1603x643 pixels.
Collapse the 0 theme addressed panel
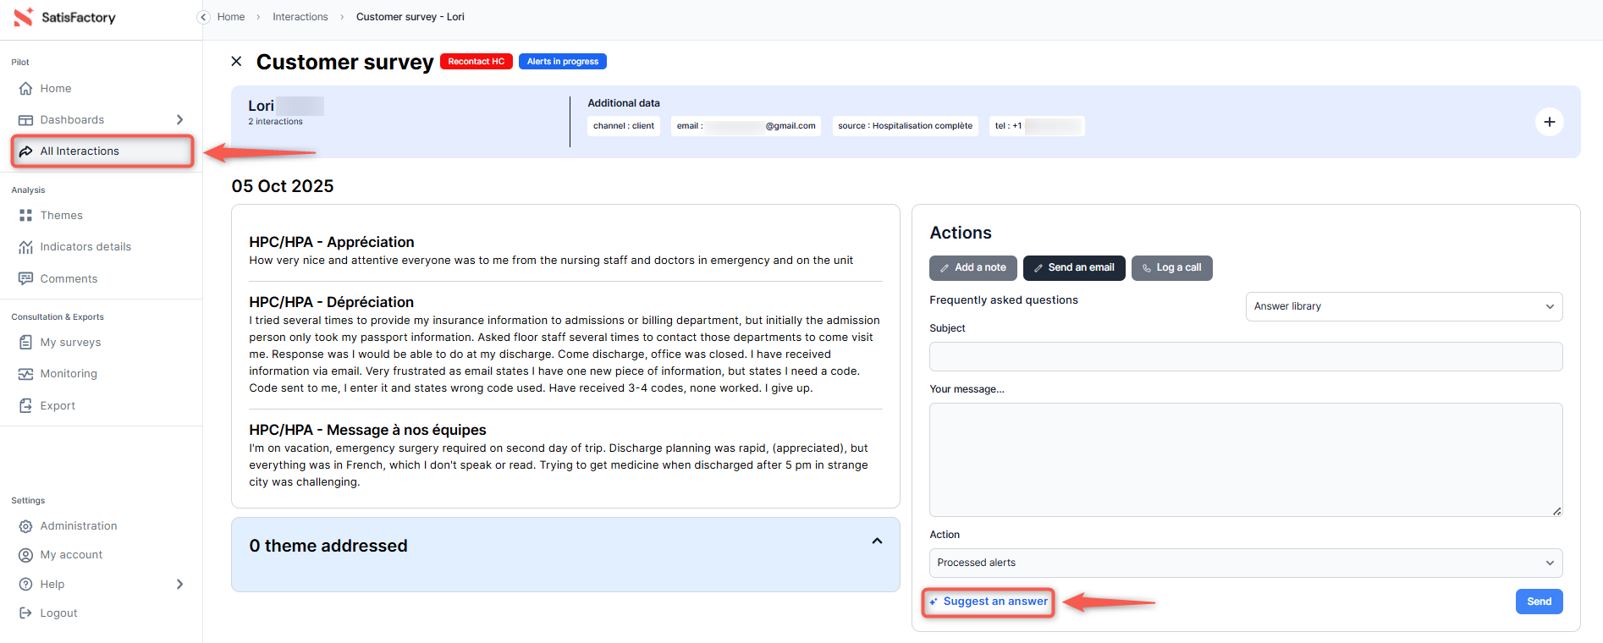[x=877, y=541]
